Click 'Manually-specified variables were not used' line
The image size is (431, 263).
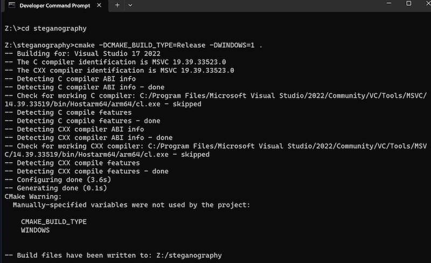coord(131,205)
